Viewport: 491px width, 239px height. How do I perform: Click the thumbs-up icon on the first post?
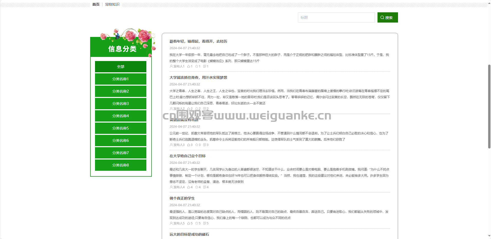click(188, 66)
